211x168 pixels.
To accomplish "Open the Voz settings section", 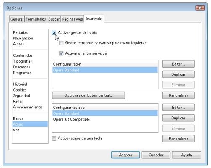I will 16,130.
